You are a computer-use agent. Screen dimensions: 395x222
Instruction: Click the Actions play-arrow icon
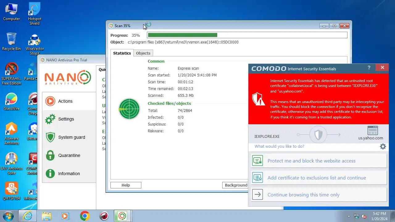click(50, 101)
